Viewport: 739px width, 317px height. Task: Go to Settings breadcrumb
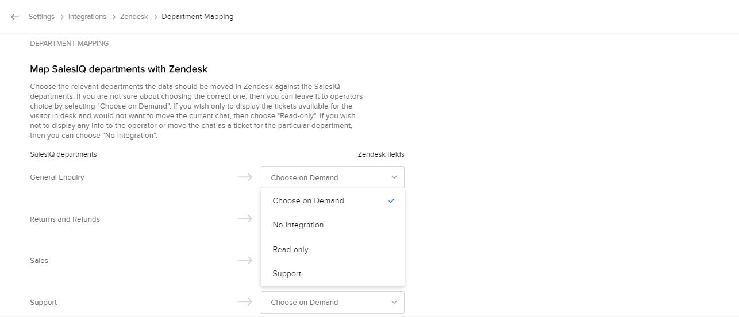[41, 17]
